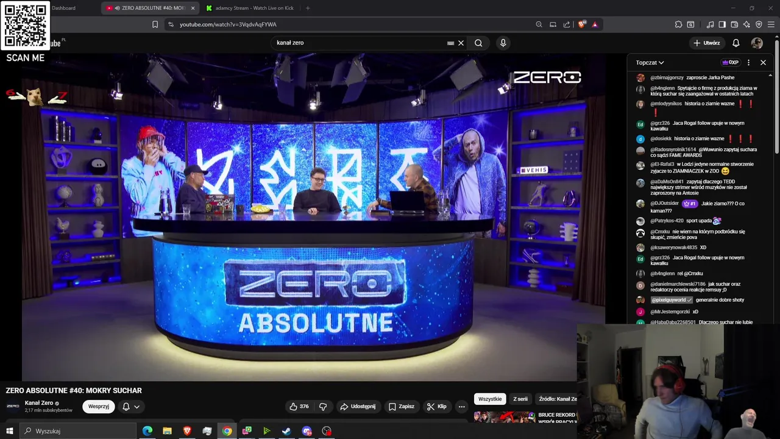Open chat more options three dots
Screen dimensions: 780x439
[x=748, y=62]
